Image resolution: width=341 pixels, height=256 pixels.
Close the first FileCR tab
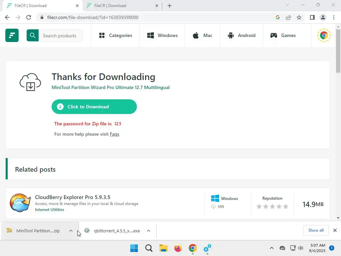click(x=77, y=6)
